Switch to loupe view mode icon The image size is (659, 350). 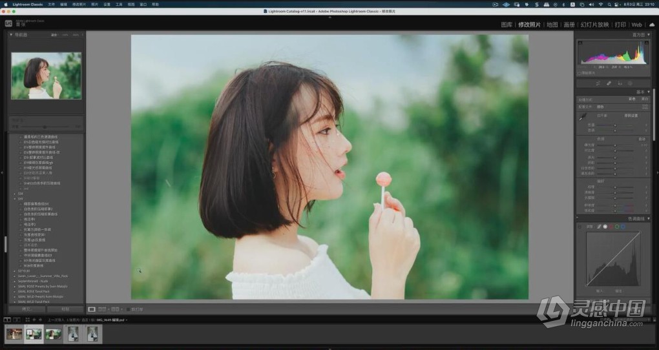click(x=92, y=309)
